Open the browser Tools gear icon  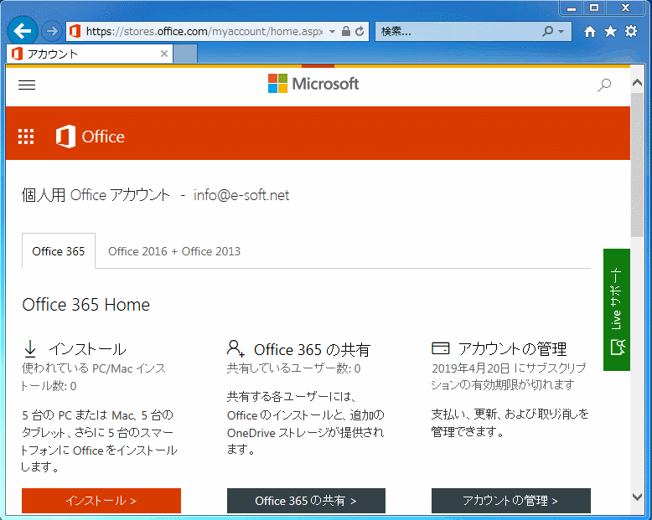click(631, 31)
